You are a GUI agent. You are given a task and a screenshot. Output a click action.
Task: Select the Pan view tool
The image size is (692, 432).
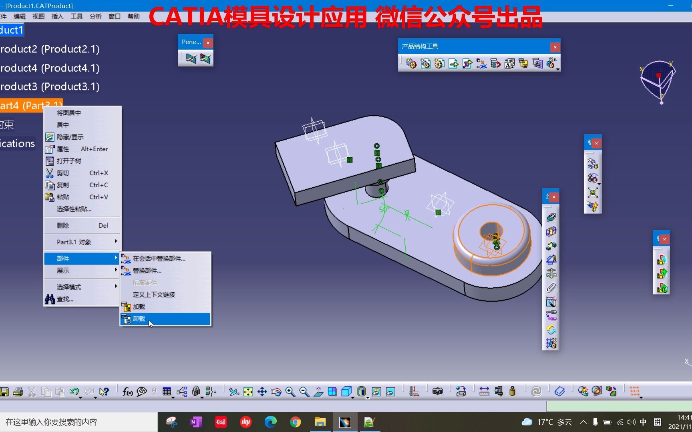262,392
